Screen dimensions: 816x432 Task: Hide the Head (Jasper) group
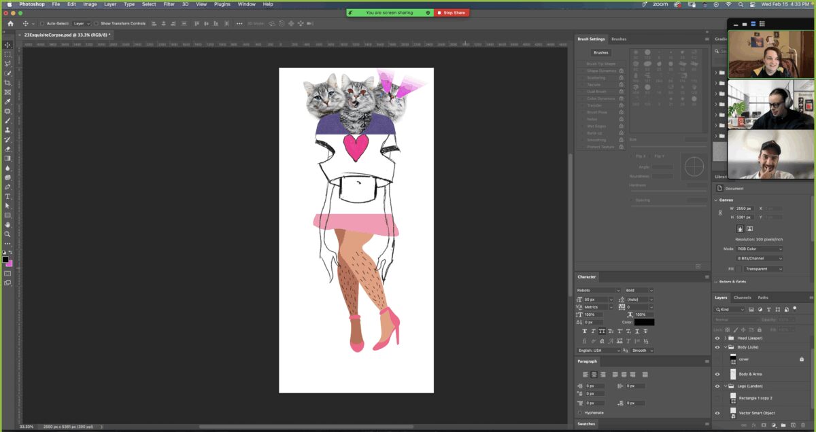[717, 338]
